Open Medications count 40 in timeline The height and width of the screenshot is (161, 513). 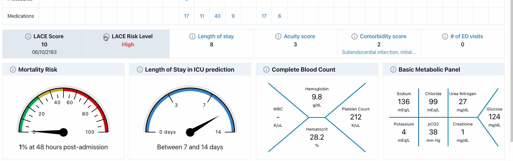tap(217, 16)
